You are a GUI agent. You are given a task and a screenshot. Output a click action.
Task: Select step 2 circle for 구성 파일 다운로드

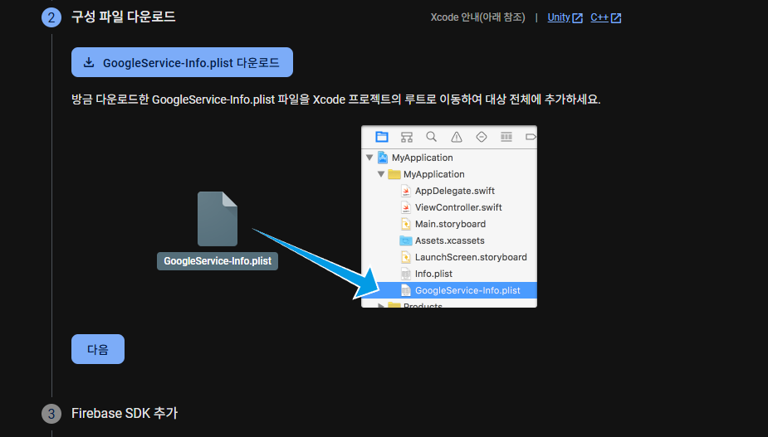click(51, 17)
